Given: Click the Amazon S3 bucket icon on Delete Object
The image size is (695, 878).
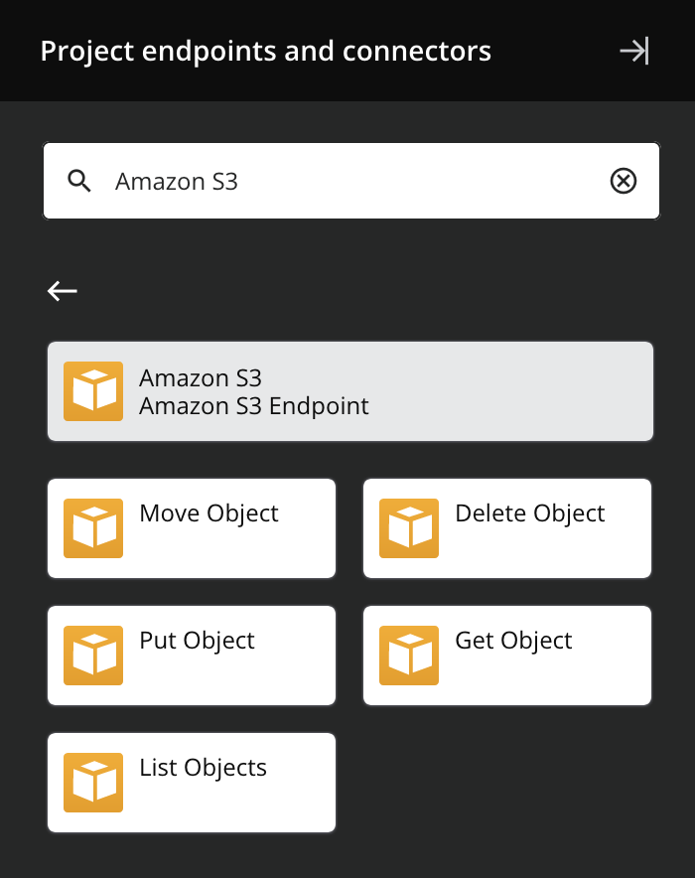Looking at the screenshot, I should coord(408,527).
